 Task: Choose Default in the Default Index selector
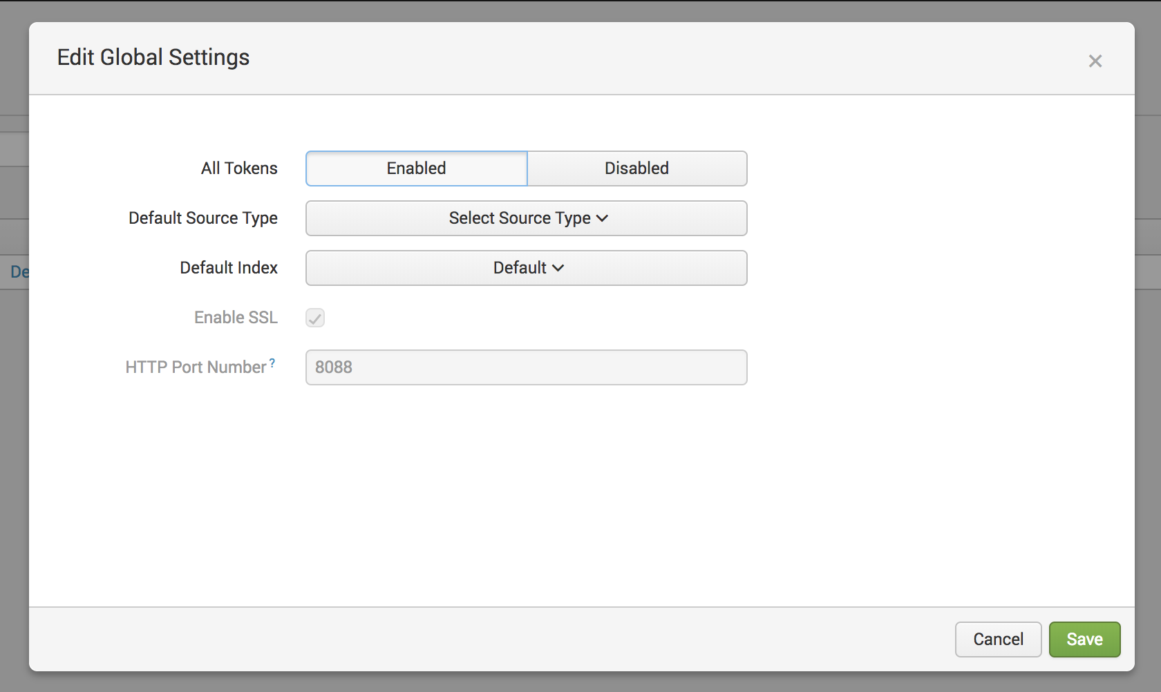coord(526,268)
